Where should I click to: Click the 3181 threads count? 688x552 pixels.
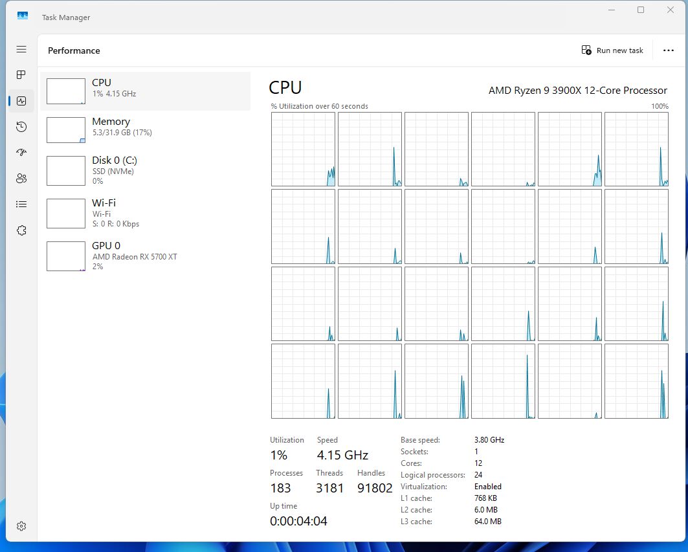(x=329, y=488)
